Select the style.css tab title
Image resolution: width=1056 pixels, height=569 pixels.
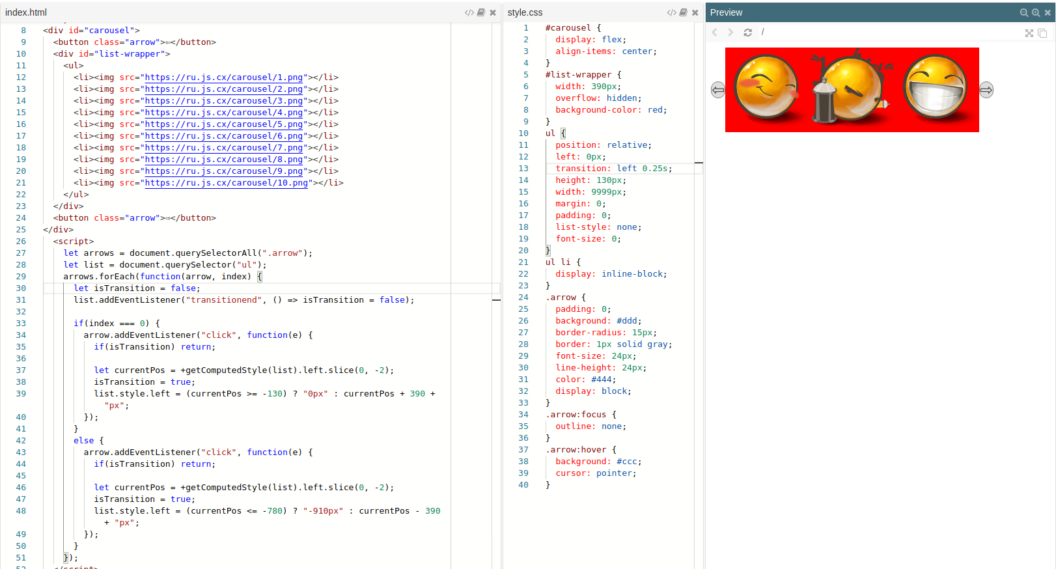(525, 12)
